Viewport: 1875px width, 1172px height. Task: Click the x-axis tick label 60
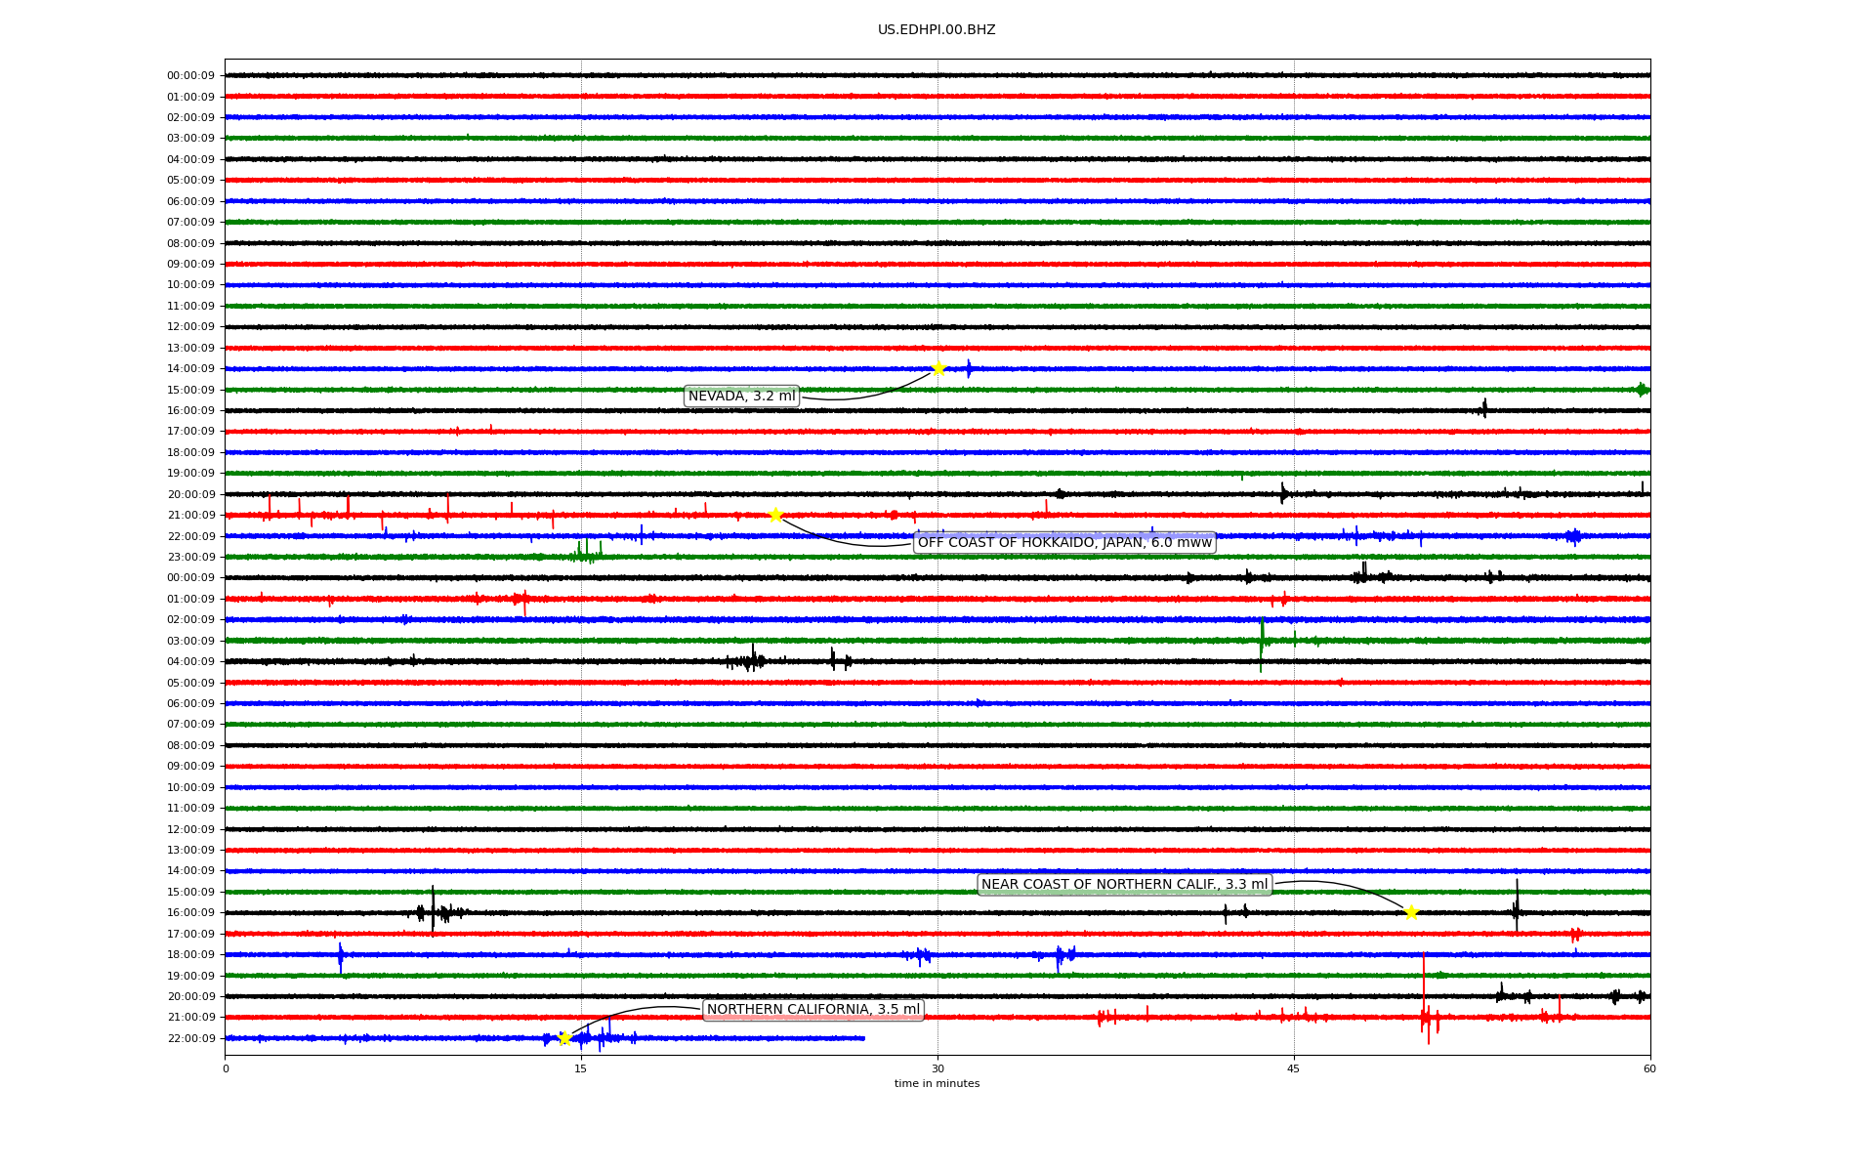tap(1649, 1068)
